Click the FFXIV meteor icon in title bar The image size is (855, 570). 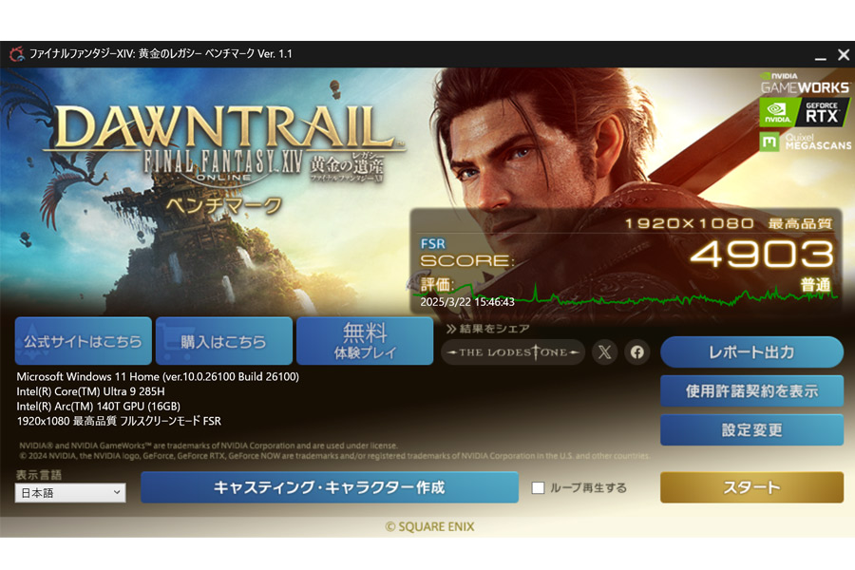[16, 54]
